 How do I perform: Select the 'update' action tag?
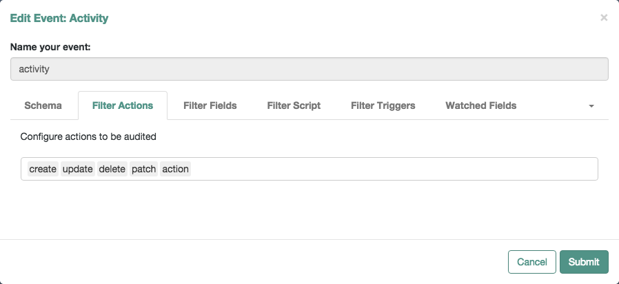tap(78, 169)
